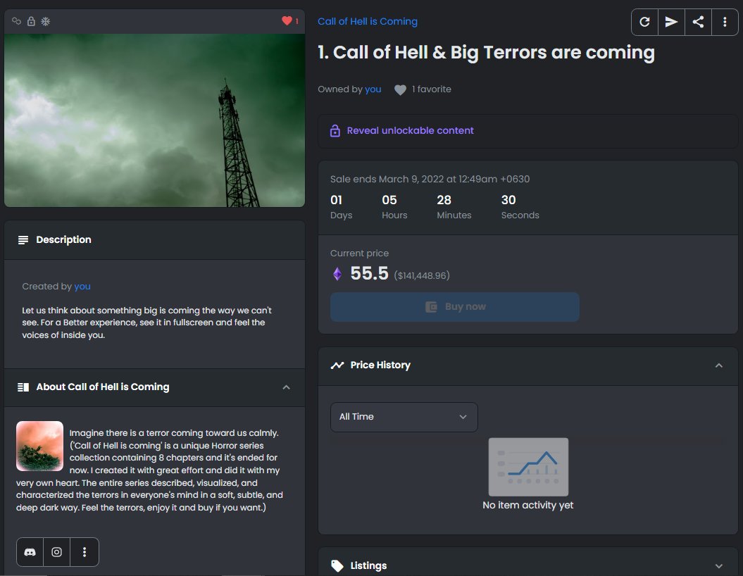Viewport: 743px width, 576px height.
Task: Click the red heart favorite icon on image
Action: [287, 21]
